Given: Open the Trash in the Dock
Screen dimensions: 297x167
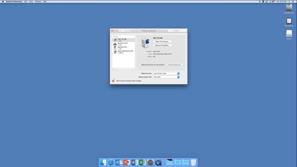Looking at the screenshot, I should click(194, 162).
